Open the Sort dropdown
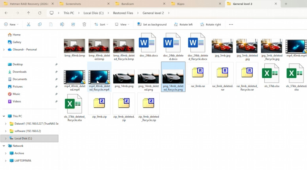307x170 pixels. (101, 24)
